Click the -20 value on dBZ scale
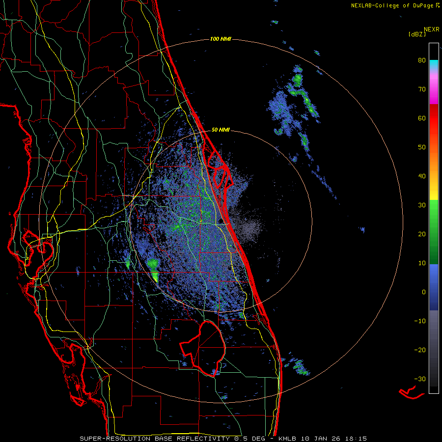The image size is (442, 442). [x=420, y=350]
